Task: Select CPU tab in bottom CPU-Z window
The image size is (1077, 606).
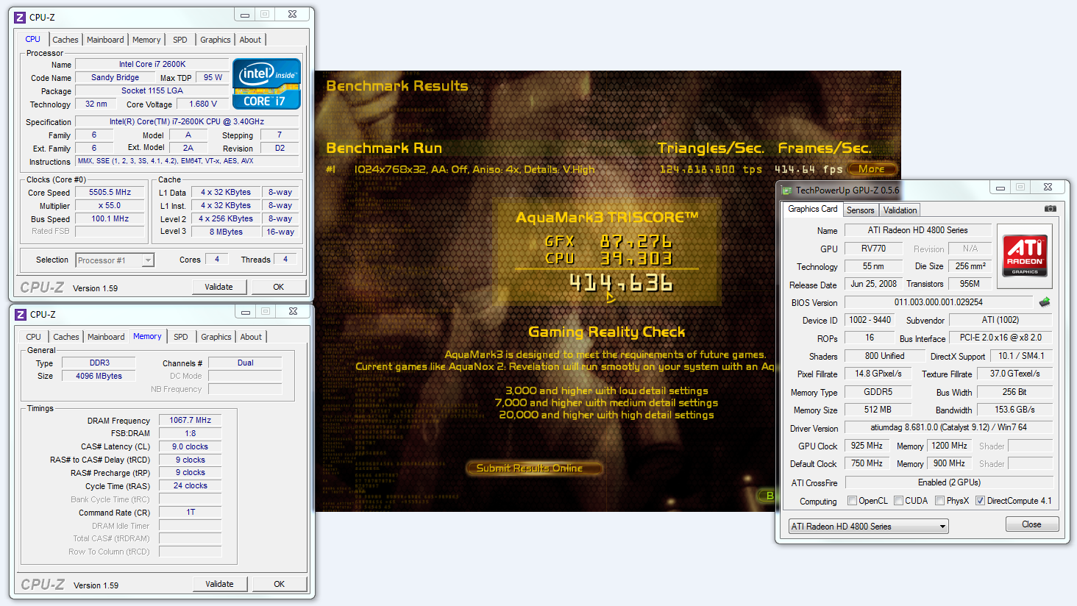Action: (x=34, y=337)
